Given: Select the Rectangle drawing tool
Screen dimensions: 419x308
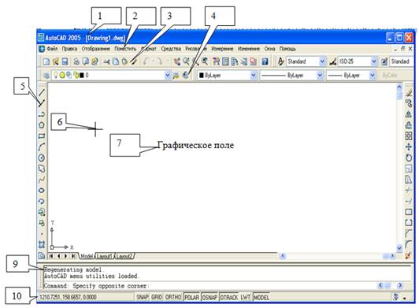Looking at the screenshot, I should tap(42, 135).
